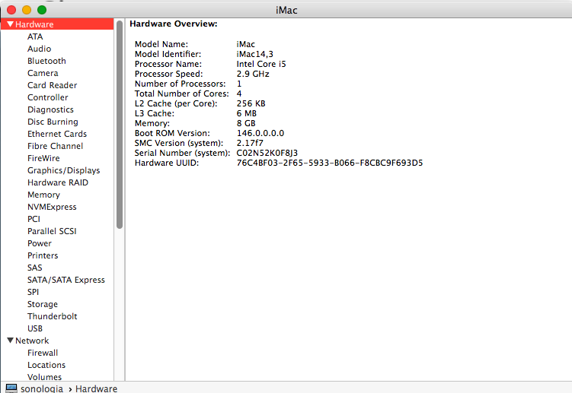
Task: Click the Hardware Overview heading
Action: pyautogui.click(x=174, y=24)
